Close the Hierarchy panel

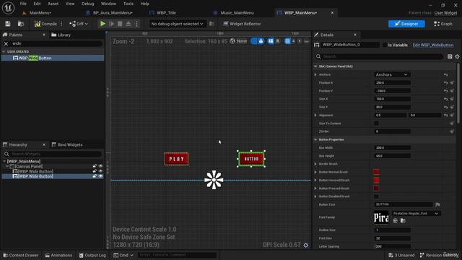tap(44, 144)
